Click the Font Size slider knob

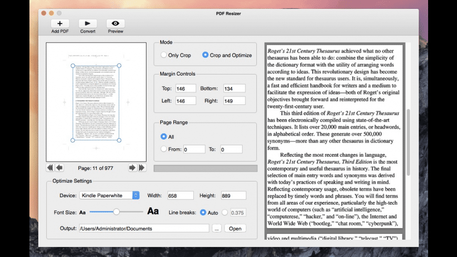[116, 211]
